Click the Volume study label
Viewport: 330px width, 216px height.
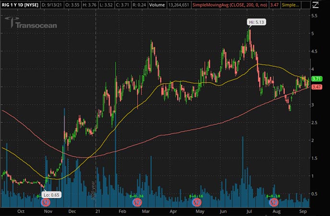tap(157, 5)
